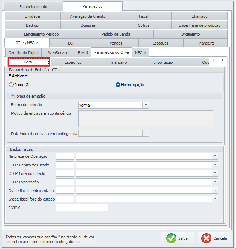Expand the Natureza de Operação dropdown

pyautogui.click(x=215, y=156)
